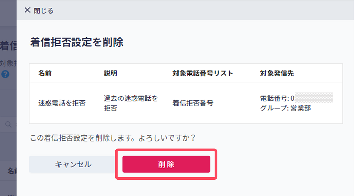The width and height of the screenshot is (356, 196).
Task: Click the 対象電話番号リスト column header
Action: pos(203,73)
